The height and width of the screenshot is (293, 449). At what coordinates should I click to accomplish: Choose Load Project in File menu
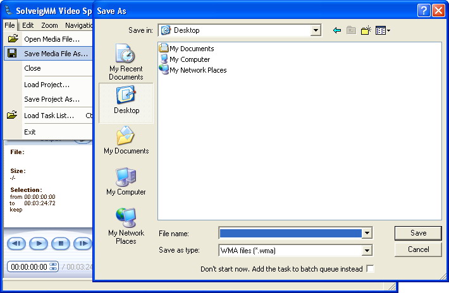pyautogui.click(x=48, y=85)
